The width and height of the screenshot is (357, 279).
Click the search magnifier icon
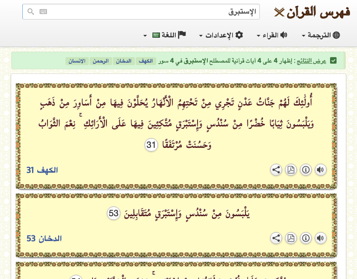pyautogui.click(x=31, y=12)
